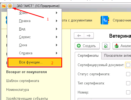The height and width of the screenshot is (100, 131).
Task: Open Возврат от покупателя in the sidebar
Action: tap(27, 72)
